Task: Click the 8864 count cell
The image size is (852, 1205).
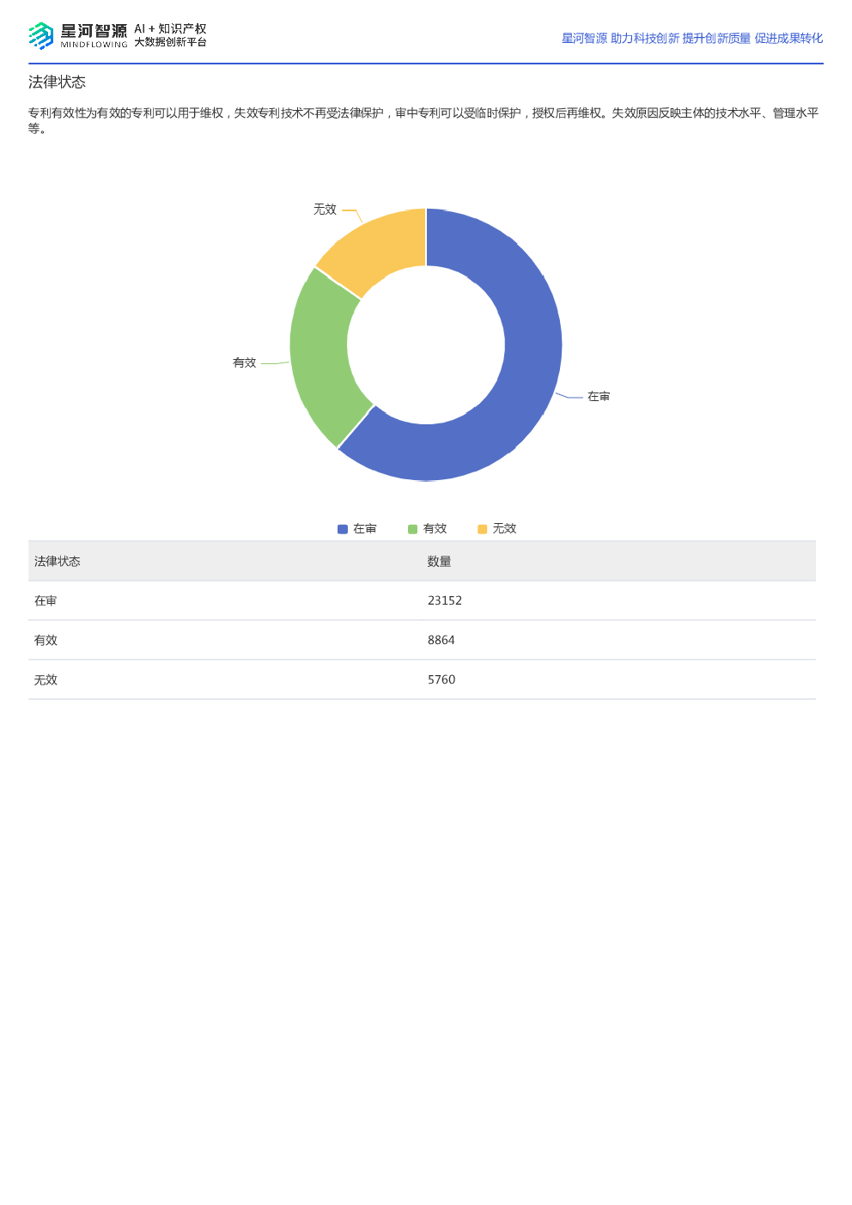Action: tap(441, 641)
